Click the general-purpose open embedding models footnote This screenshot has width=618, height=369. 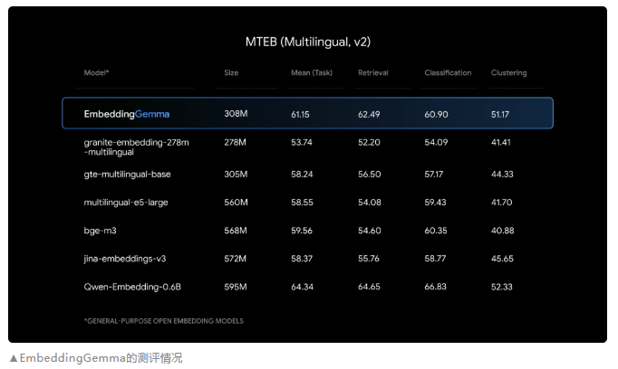pos(164,321)
